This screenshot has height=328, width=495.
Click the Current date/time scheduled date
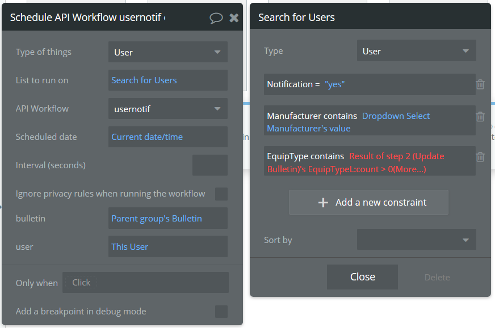pos(167,137)
